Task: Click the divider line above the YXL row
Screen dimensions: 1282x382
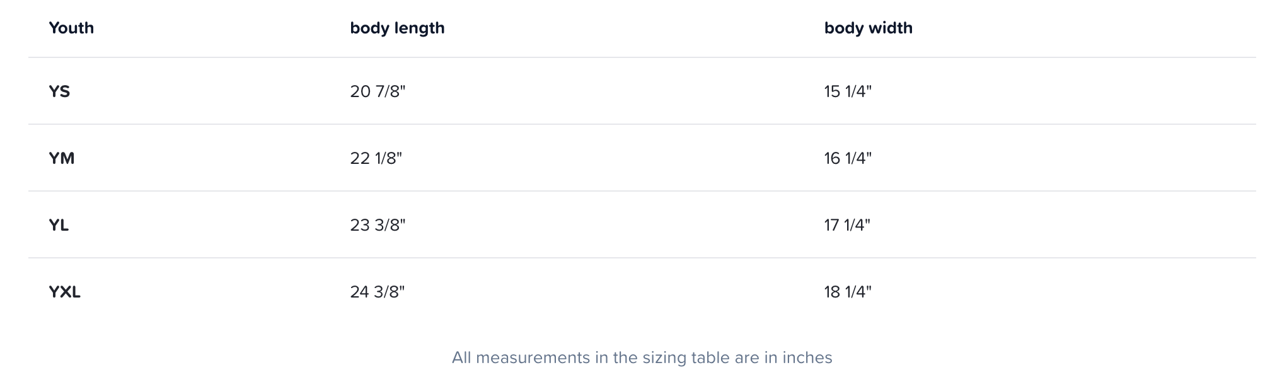Action: (642, 258)
